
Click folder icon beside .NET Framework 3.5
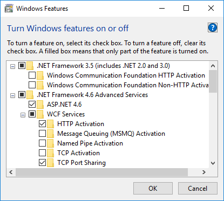click(x=30, y=66)
